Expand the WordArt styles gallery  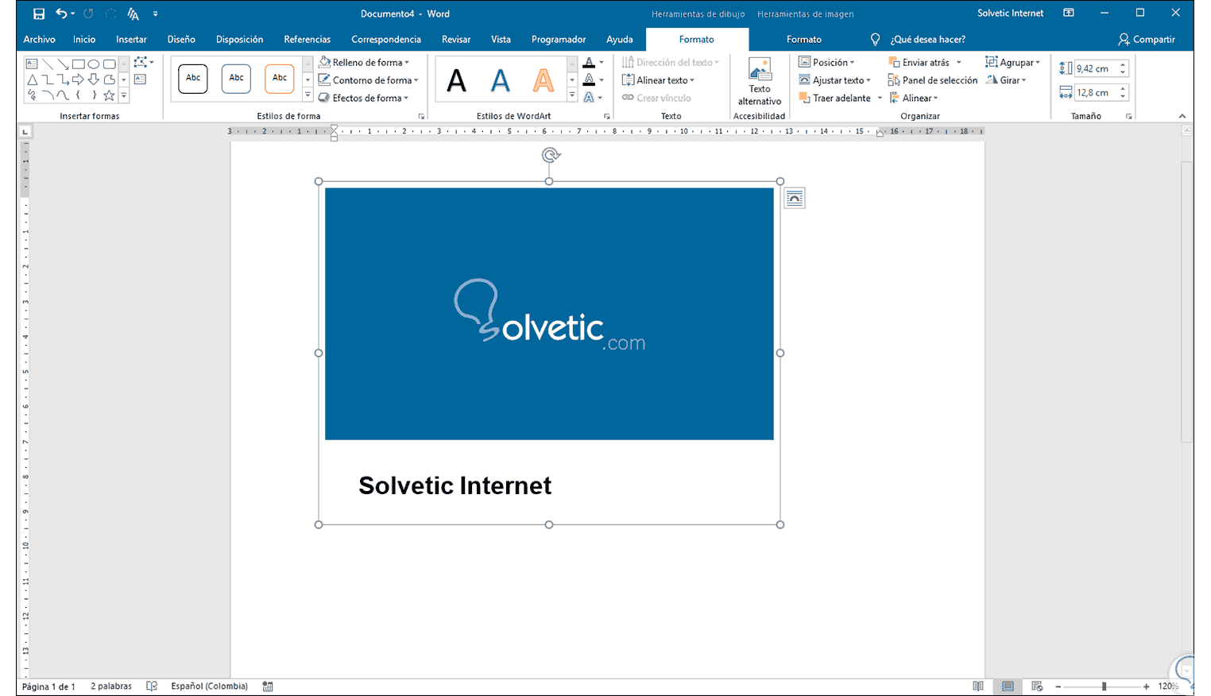(x=571, y=95)
